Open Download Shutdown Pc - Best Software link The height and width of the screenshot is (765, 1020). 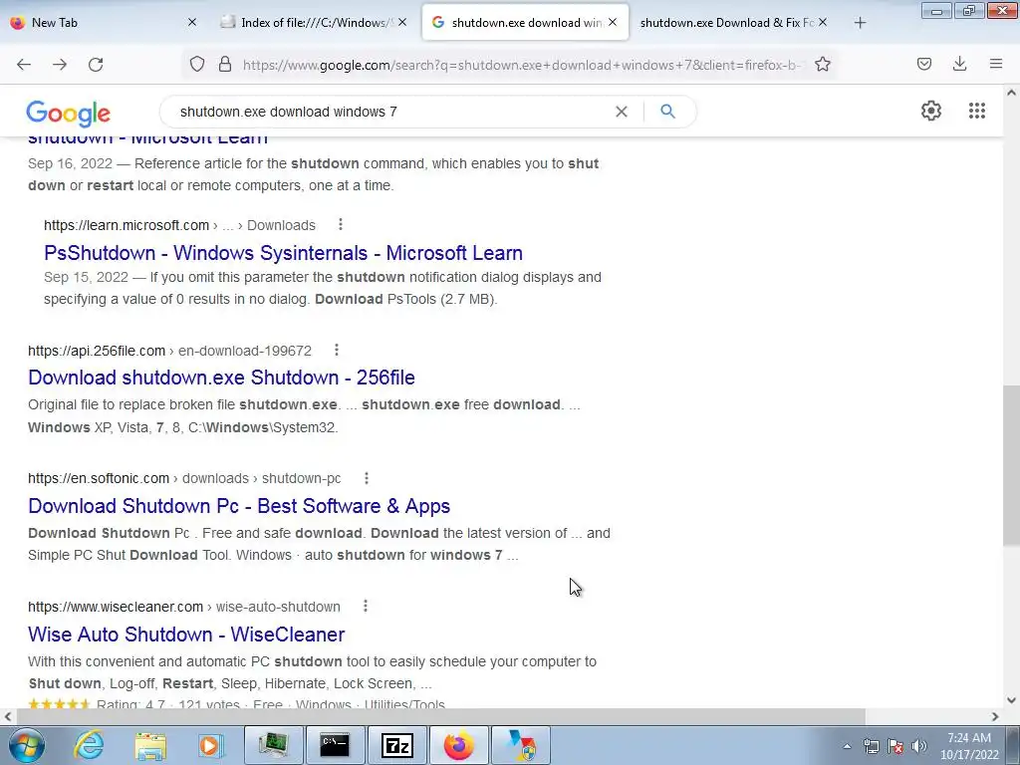pyautogui.click(x=239, y=505)
